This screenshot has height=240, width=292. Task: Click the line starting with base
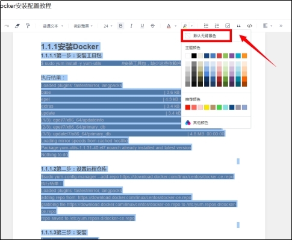point(111,93)
